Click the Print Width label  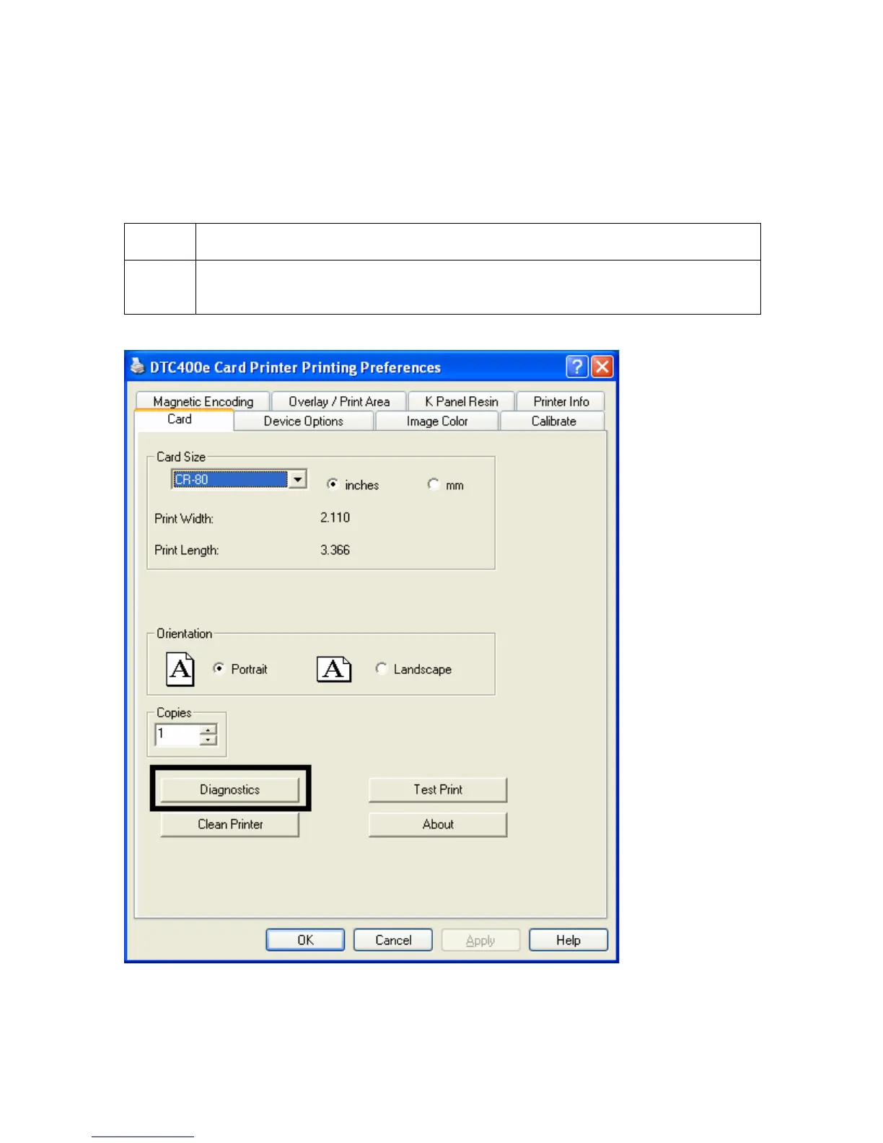pos(184,519)
